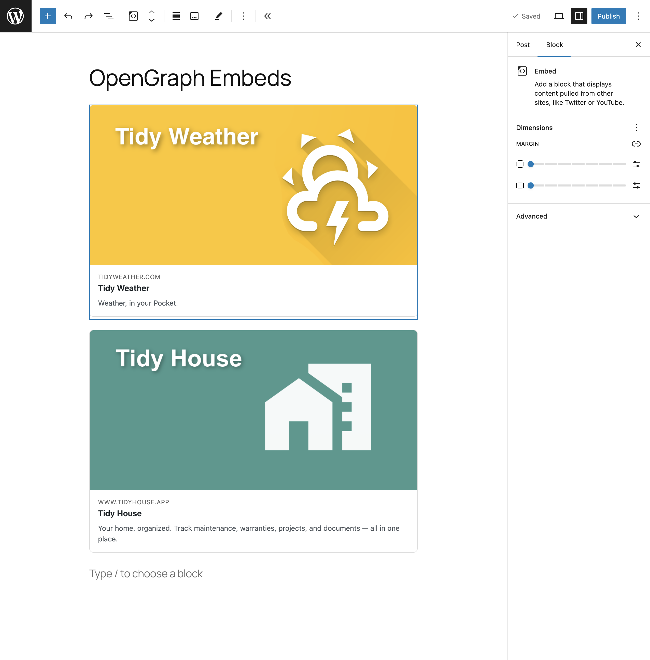Viewport: 650px width, 660px height.
Task: Click the Type / to choose a block area
Action: click(146, 574)
